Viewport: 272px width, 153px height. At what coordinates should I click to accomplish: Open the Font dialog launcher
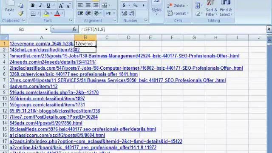click(x=71, y=20)
